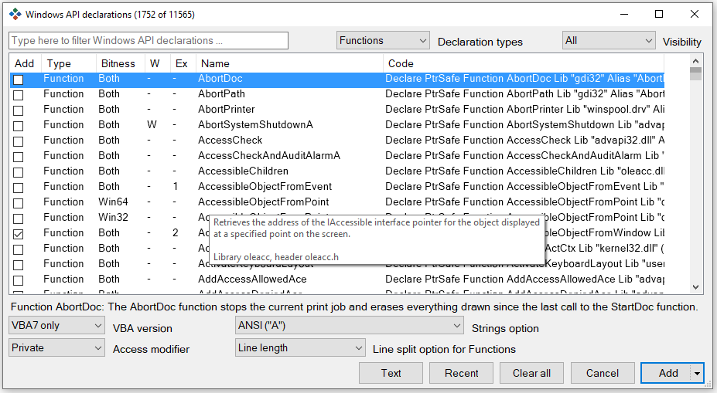The height and width of the screenshot is (393, 717).
Task: Click the Clear all button
Action: point(531,374)
